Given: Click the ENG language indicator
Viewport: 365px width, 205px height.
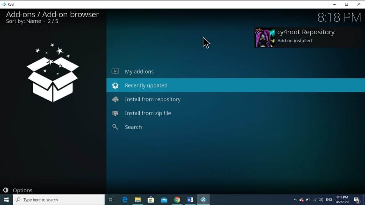Looking at the screenshot, I should coord(329,200).
